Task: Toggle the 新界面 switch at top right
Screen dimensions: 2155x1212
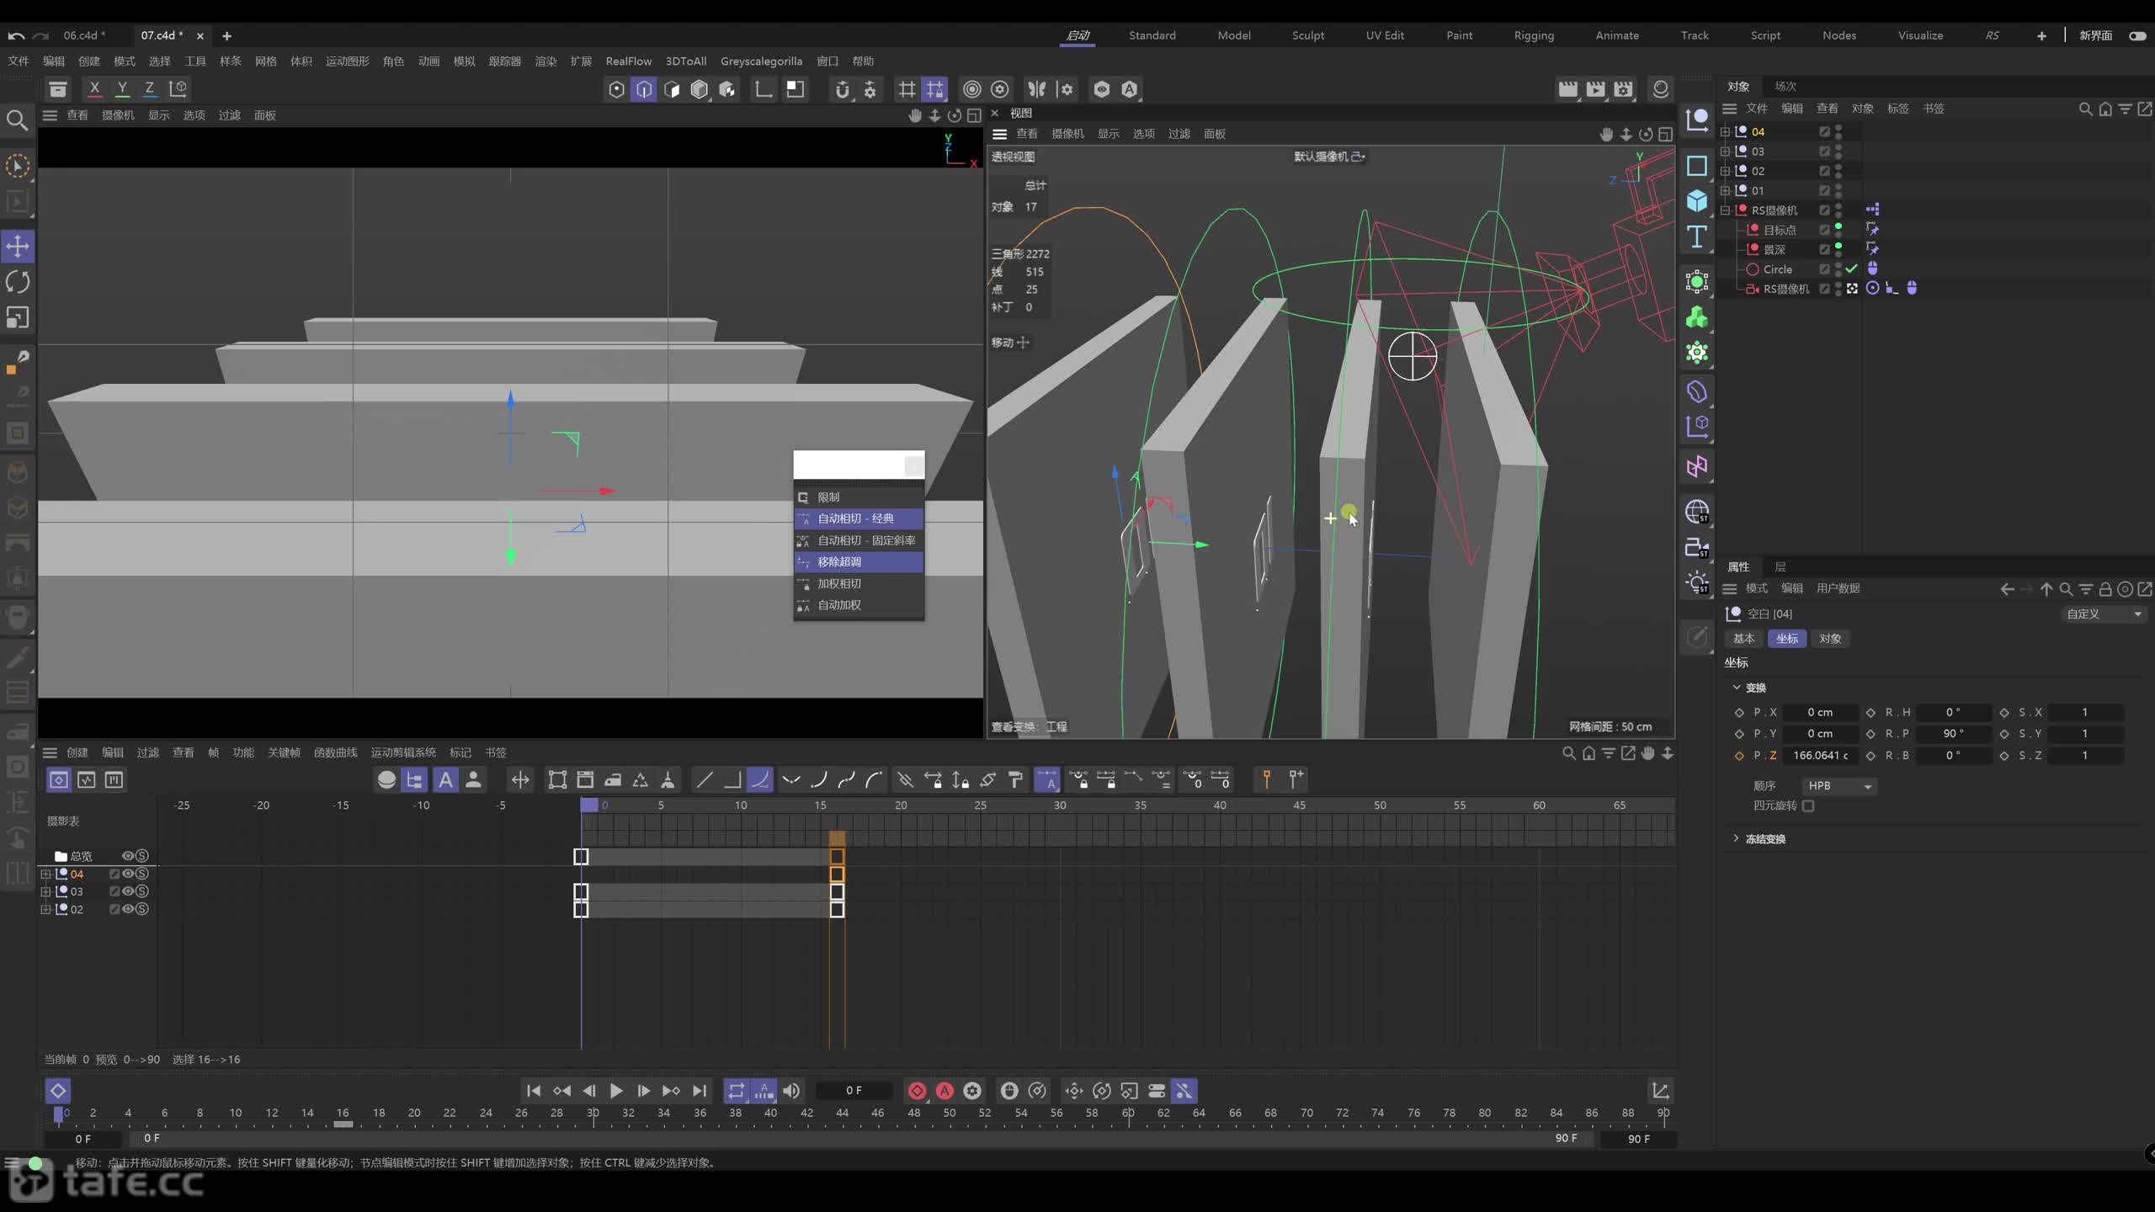Action: (x=2137, y=35)
